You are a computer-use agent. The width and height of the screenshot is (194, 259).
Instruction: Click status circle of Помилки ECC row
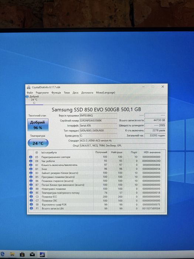click(31, 196)
